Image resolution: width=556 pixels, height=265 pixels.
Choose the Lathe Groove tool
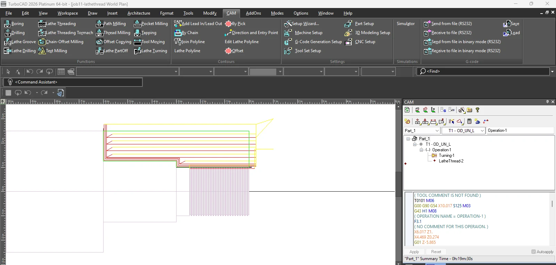tap(20, 42)
